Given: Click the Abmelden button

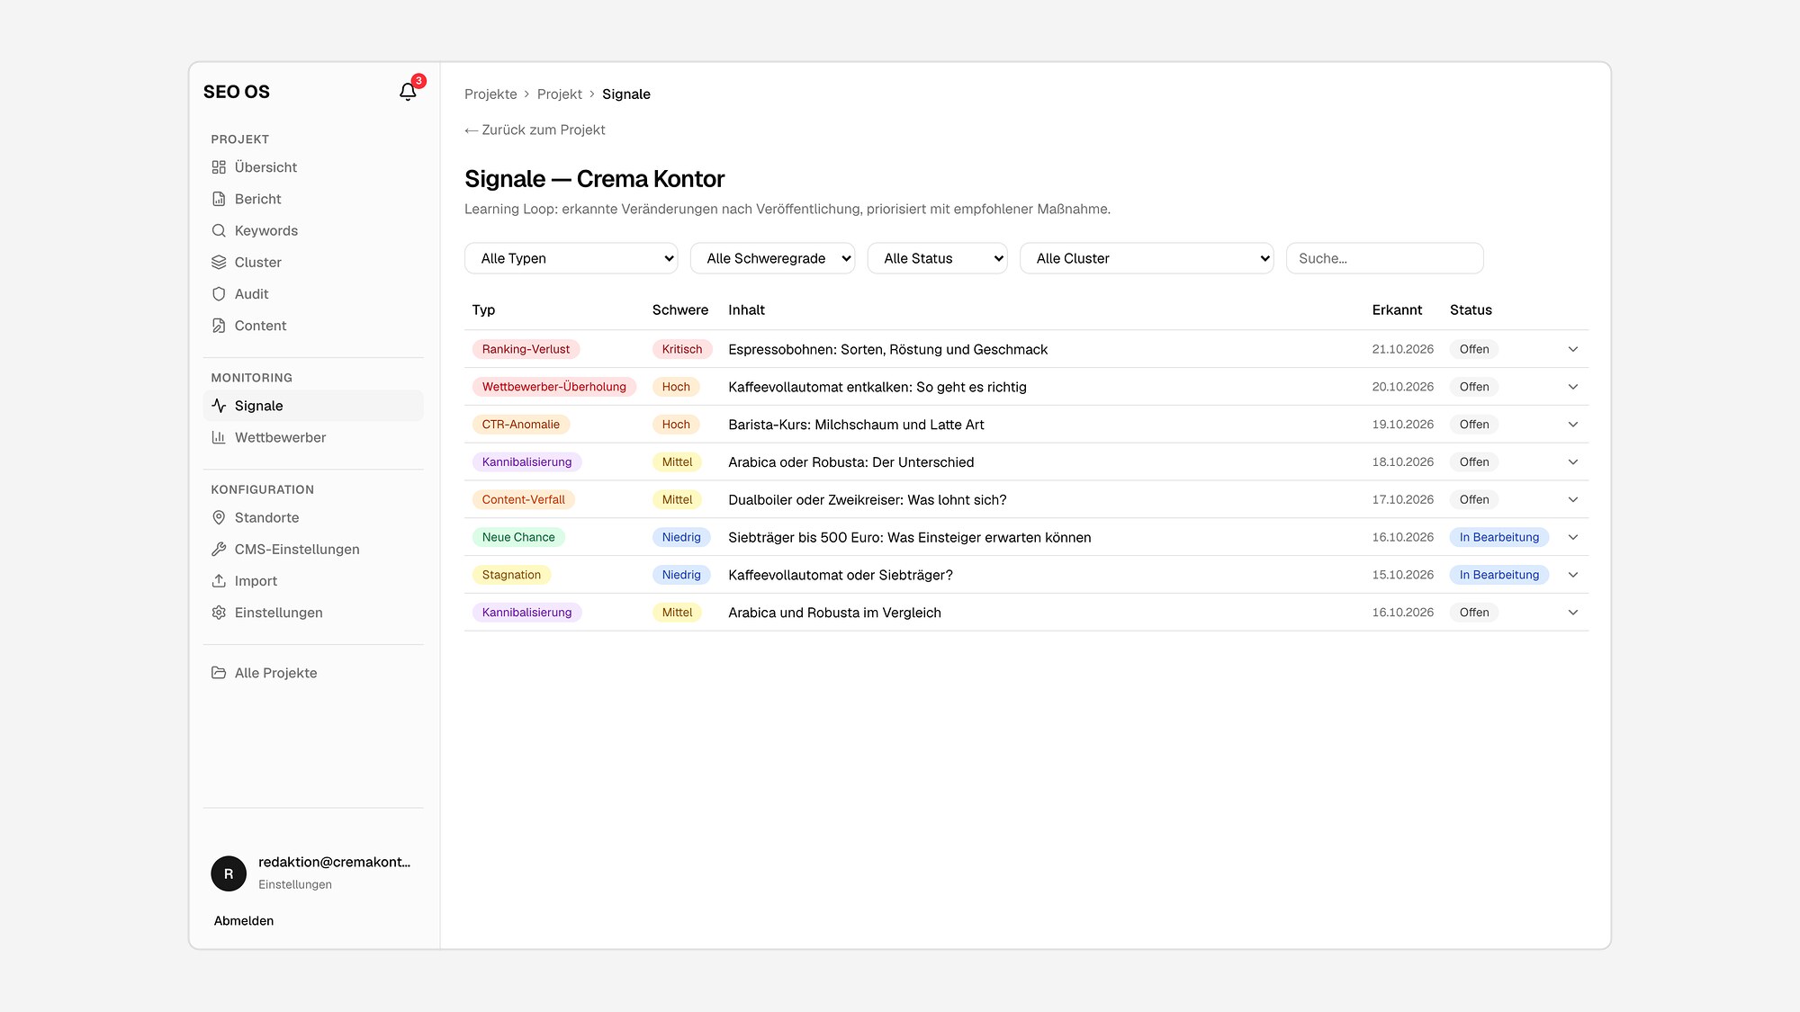Looking at the screenshot, I should (244, 920).
